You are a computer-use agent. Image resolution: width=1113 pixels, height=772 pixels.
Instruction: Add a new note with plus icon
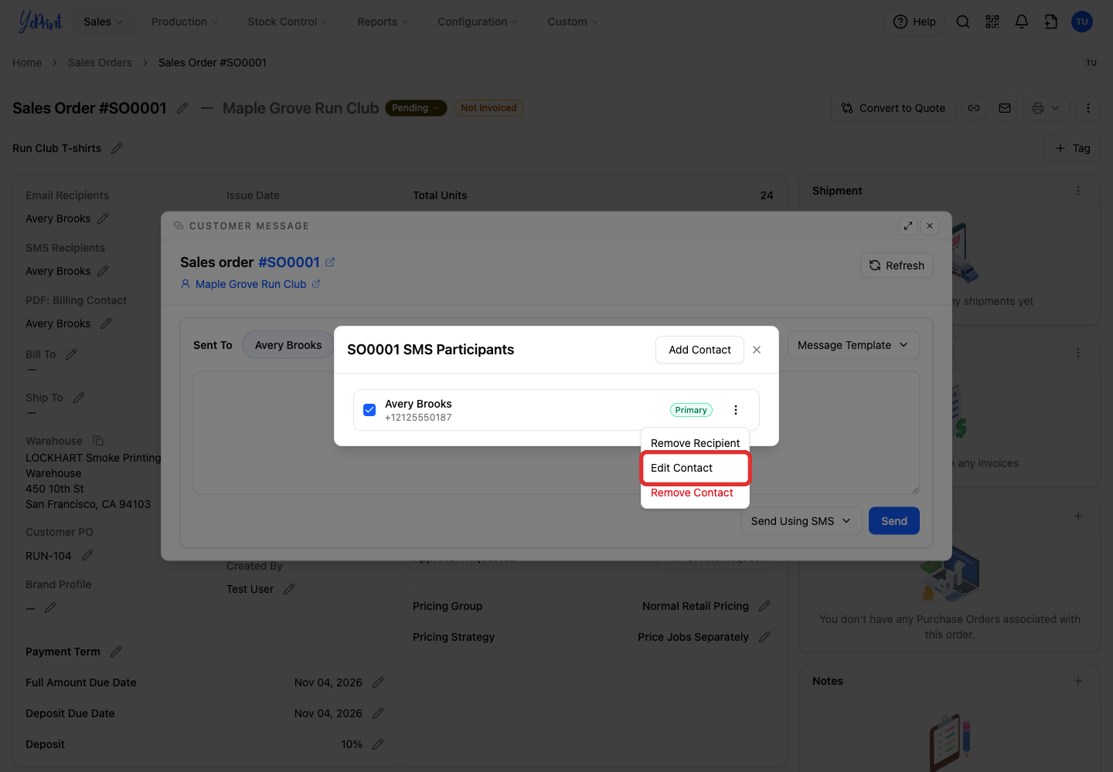(x=1078, y=681)
